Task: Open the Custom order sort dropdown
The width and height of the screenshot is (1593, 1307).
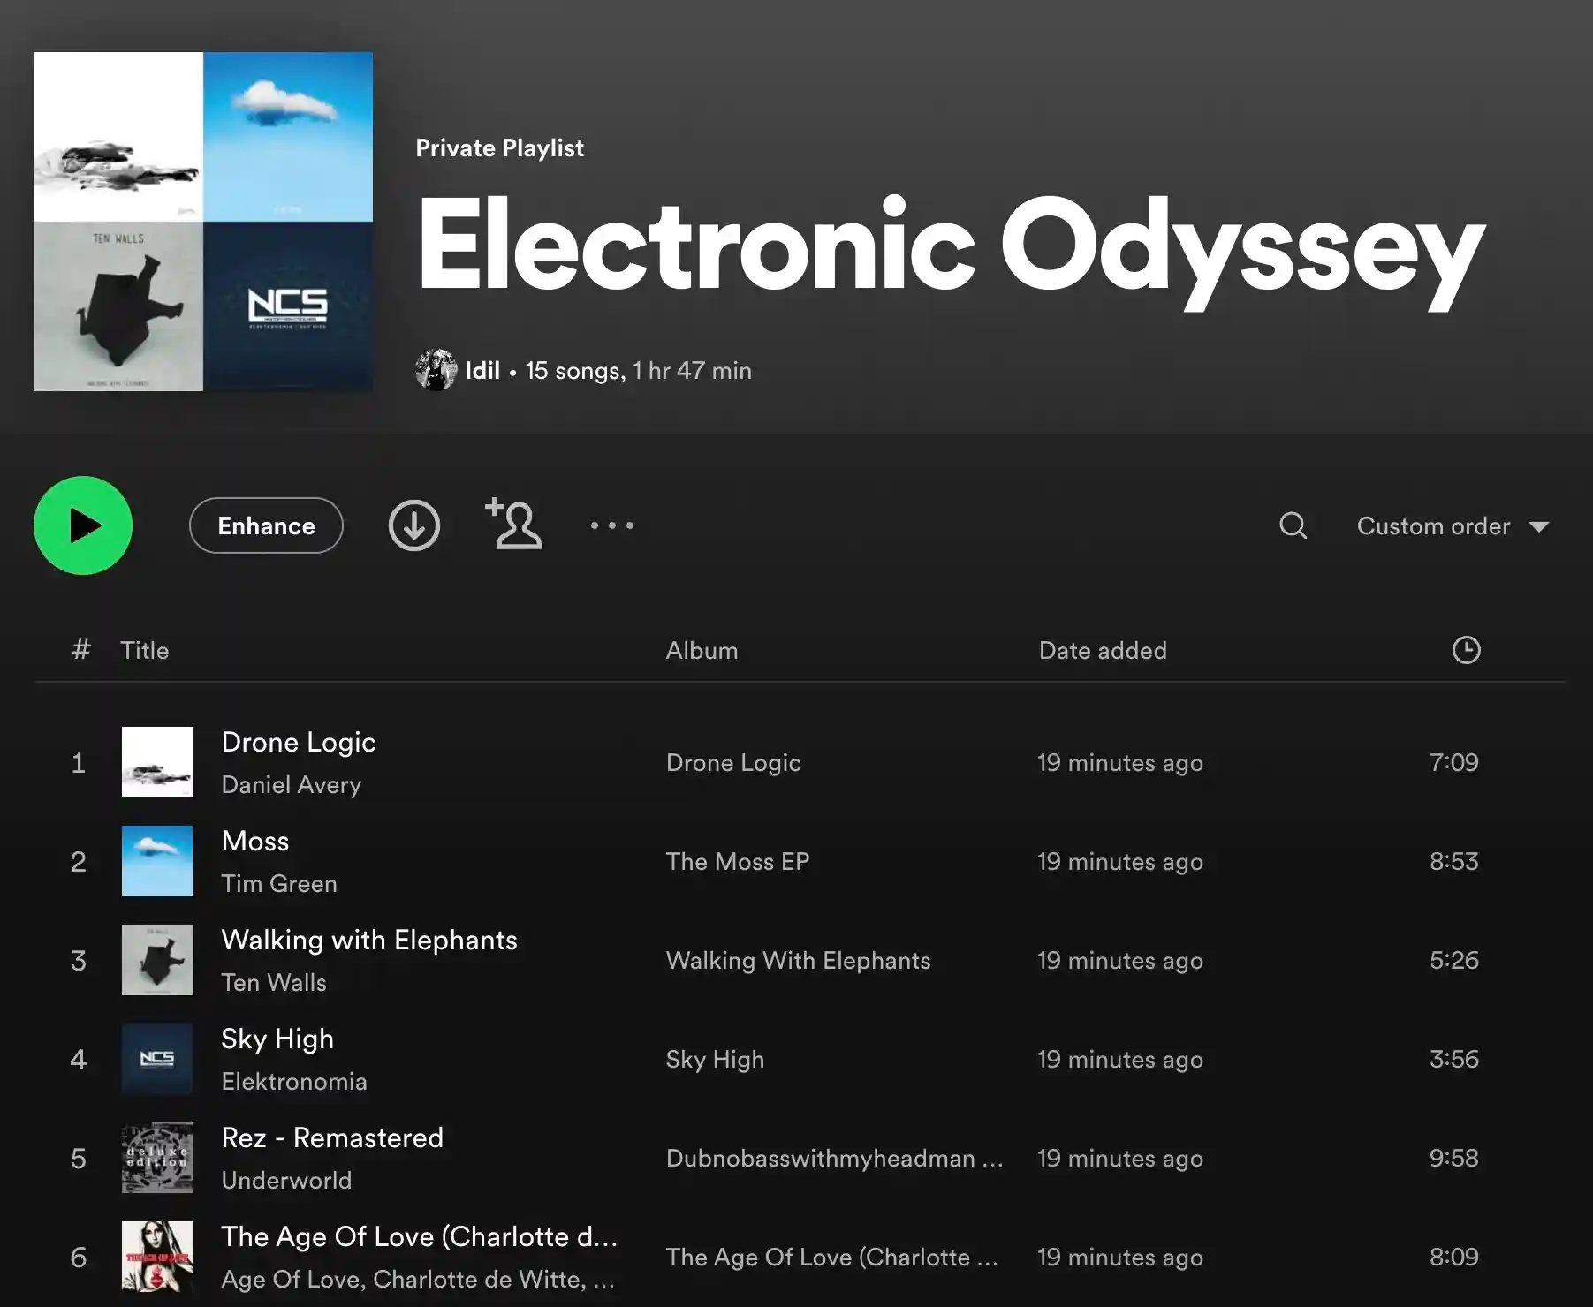Action: (x=1453, y=526)
